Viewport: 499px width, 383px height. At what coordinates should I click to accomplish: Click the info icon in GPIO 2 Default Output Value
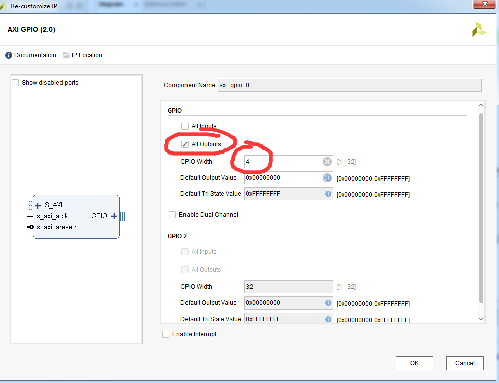tap(328, 303)
